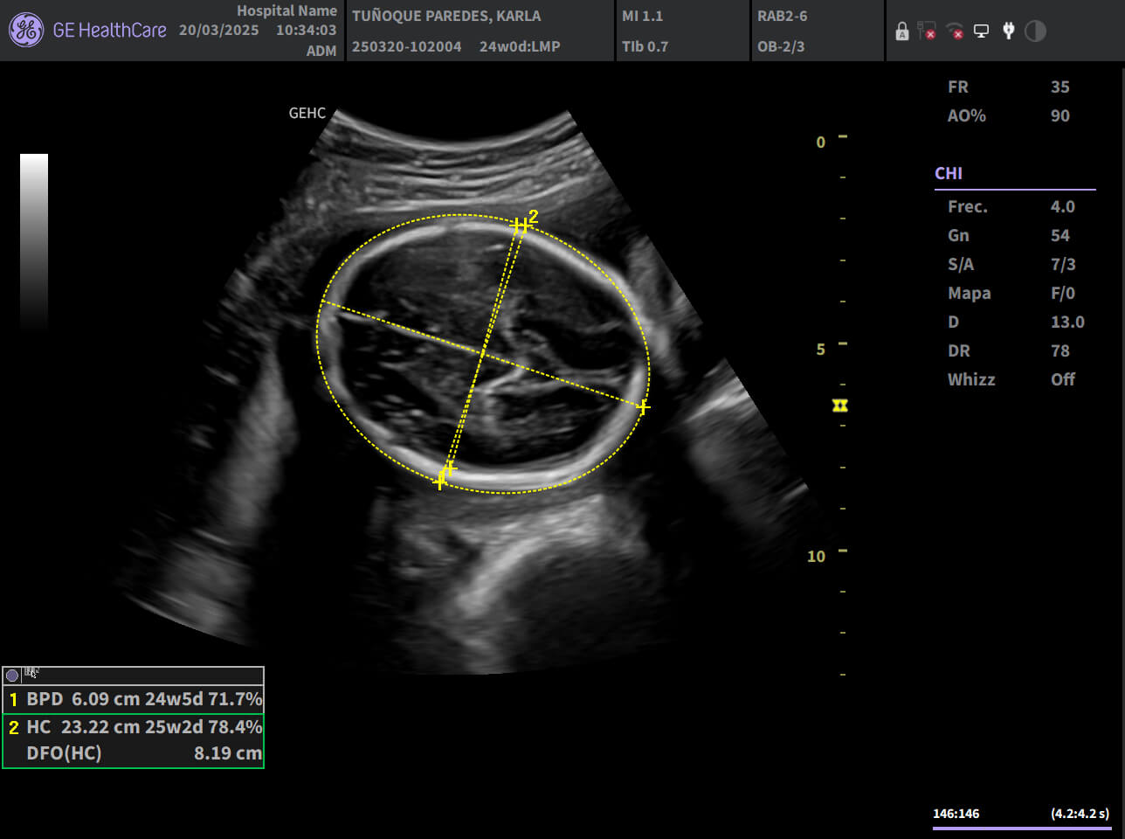
Task: Select the HC measurement result row
Action: [134, 727]
